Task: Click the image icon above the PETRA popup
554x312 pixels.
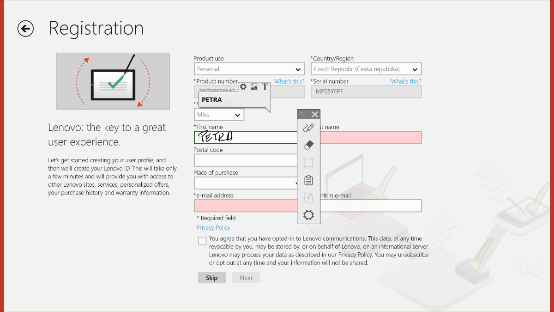Action: point(254,86)
